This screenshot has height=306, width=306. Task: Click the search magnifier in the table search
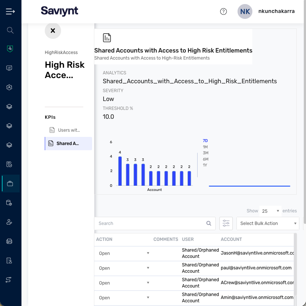coord(209,223)
